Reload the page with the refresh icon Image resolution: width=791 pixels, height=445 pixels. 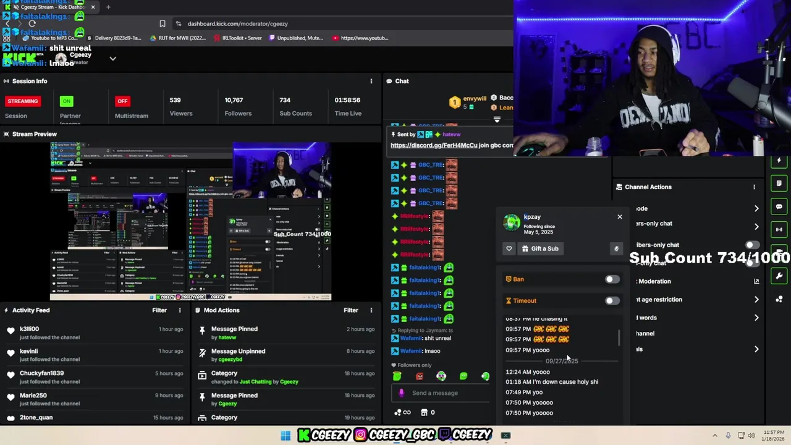pyautogui.click(x=32, y=23)
